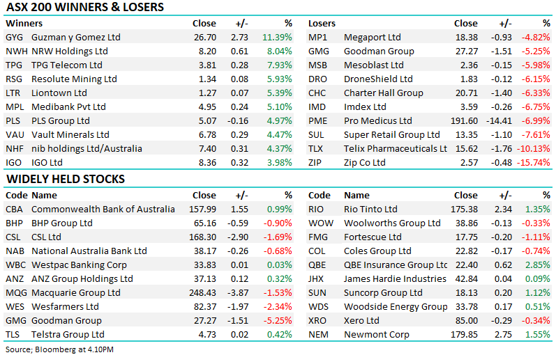
Task: Select the NEM ticker code
Action: [x=318, y=335]
